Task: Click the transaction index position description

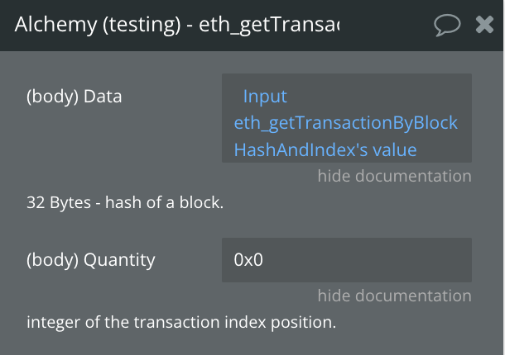Action: [x=181, y=322]
